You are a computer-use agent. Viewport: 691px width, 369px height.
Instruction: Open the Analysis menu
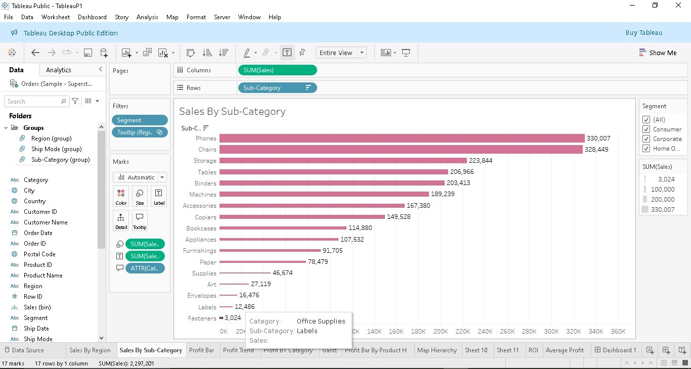point(147,17)
